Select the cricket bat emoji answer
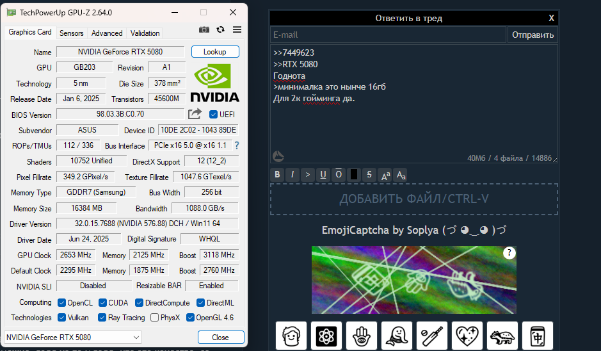 [432, 336]
